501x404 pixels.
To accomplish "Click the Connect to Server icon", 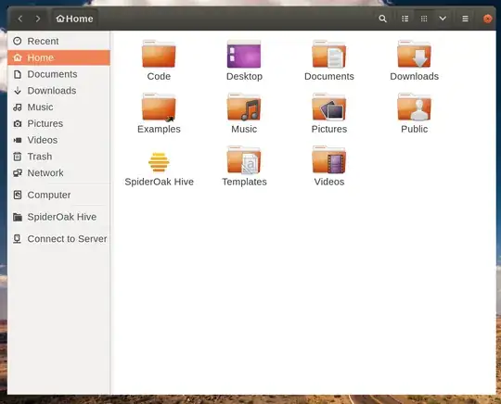I will (x=18, y=239).
